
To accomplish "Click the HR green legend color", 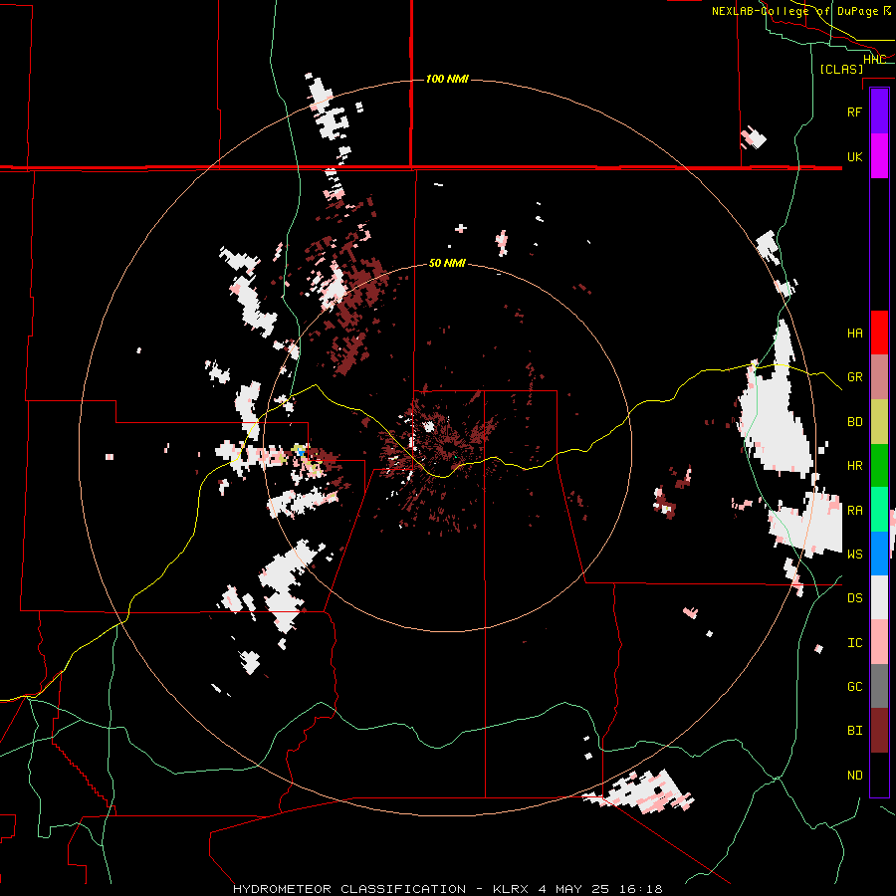I will pyautogui.click(x=879, y=465).
